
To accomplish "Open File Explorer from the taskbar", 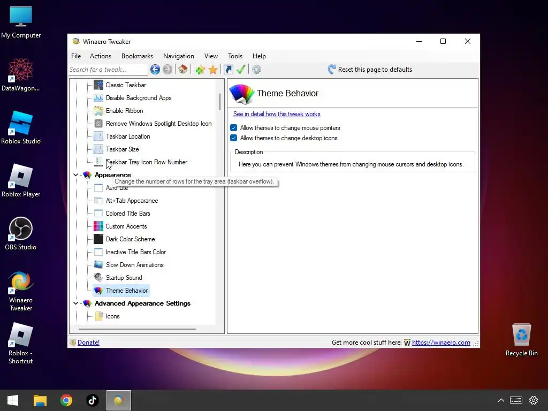I will pyautogui.click(x=40, y=400).
